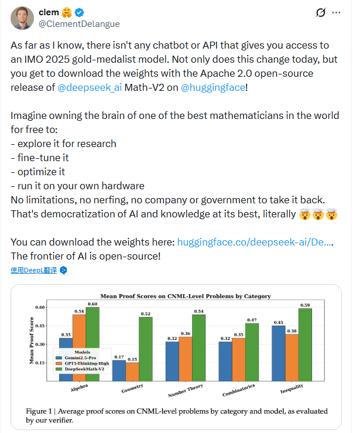Click the Grok slashed-circle icon
The image size is (353, 433).
320,12
